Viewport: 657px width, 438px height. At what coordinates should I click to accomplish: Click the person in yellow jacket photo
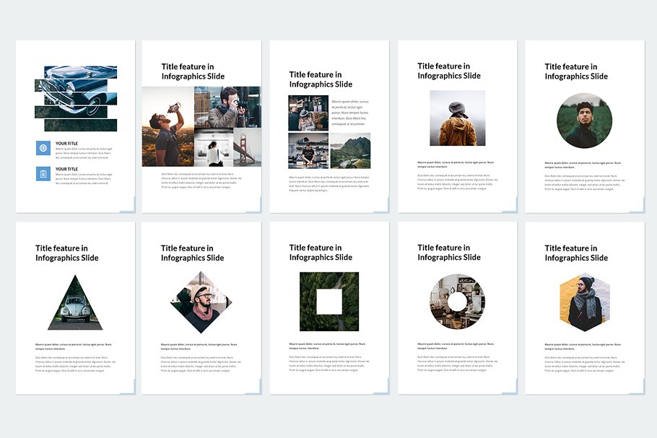pos(457,118)
